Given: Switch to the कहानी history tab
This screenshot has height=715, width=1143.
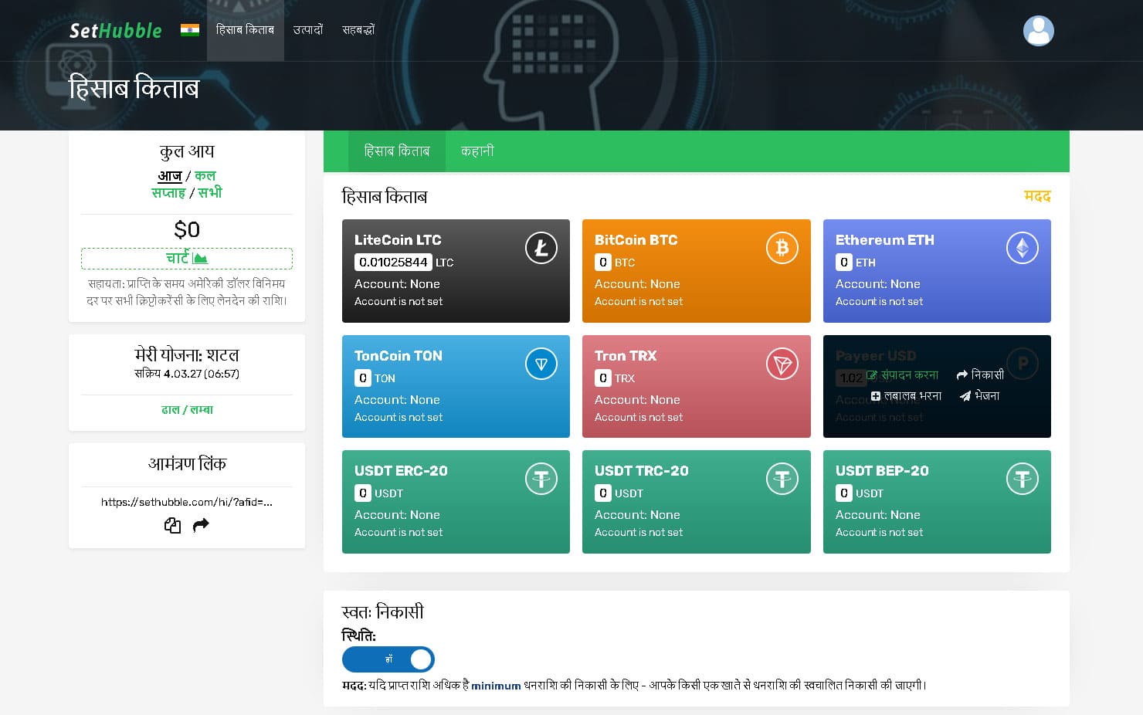Looking at the screenshot, I should pos(477,151).
